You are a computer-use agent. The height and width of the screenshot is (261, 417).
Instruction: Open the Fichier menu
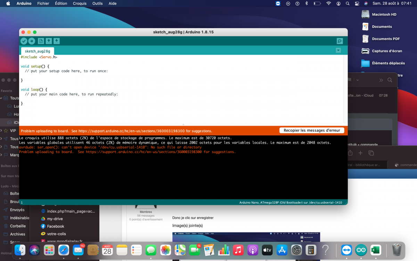click(x=43, y=3)
